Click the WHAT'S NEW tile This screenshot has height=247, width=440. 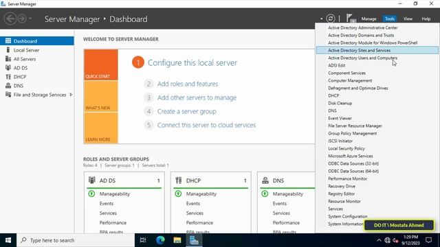point(101,96)
